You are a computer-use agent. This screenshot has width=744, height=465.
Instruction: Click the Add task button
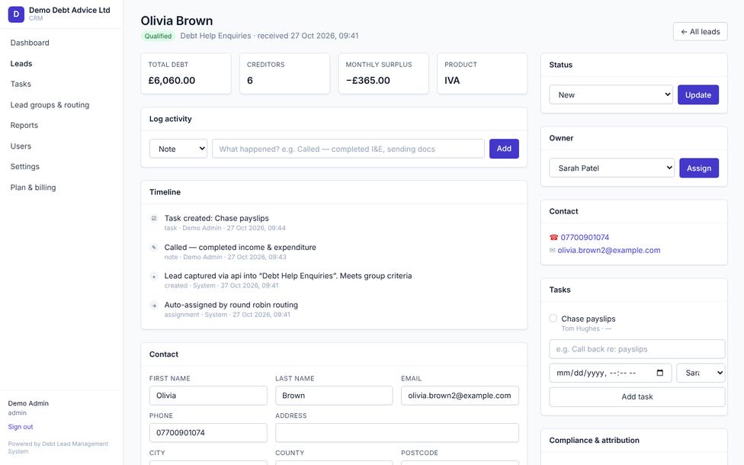tap(637, 396)
